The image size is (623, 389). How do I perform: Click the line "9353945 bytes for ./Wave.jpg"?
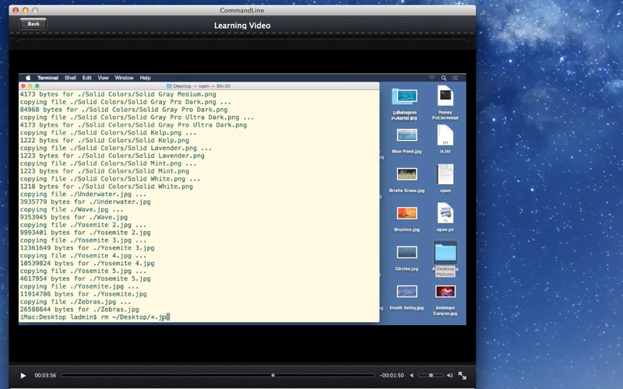click(73, 217)
